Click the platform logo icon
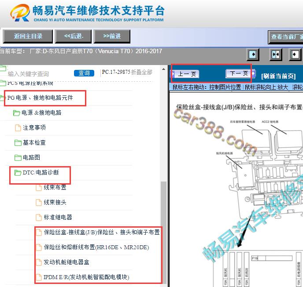The height and width of the screenshot is (287, 303). (x=20, y=13)
